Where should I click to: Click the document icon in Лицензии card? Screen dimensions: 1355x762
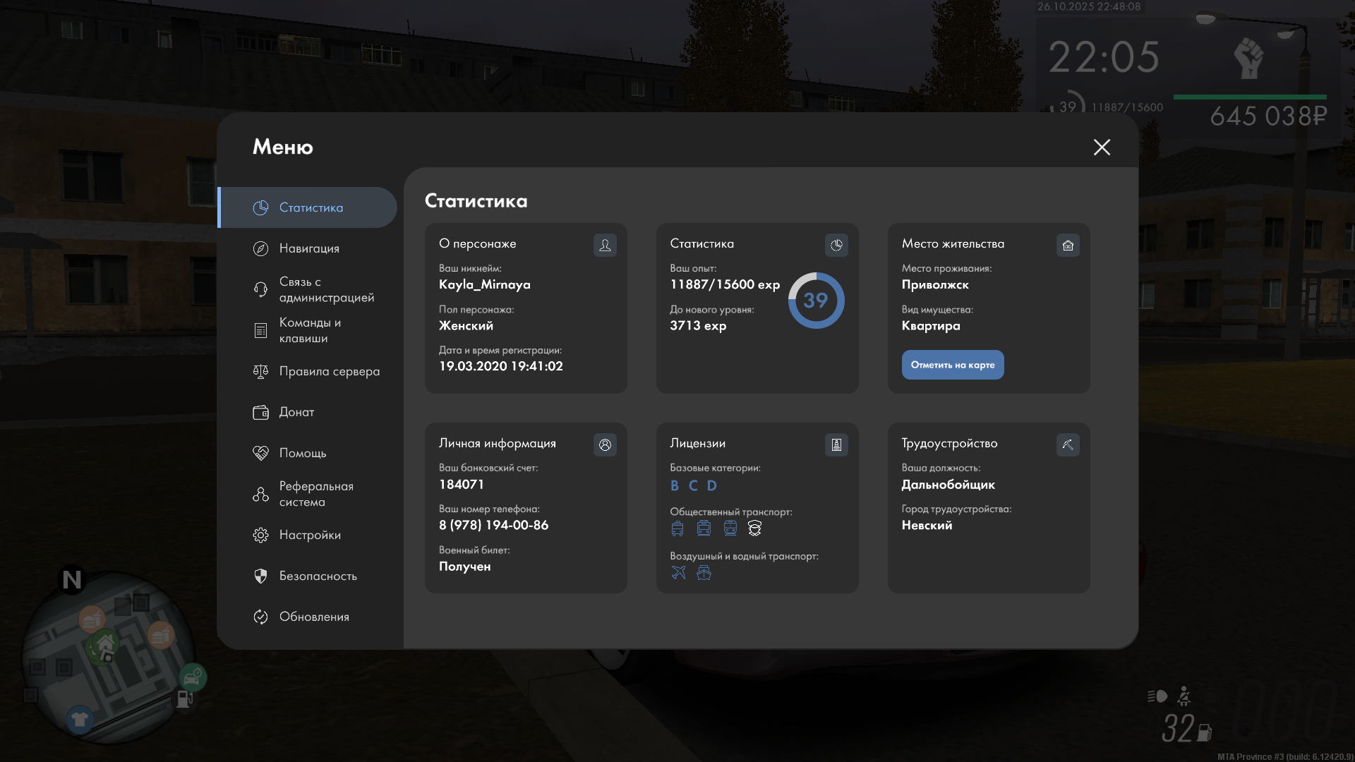pos(836,445)
